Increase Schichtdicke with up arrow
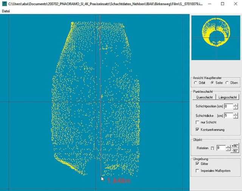The height and width of the screenshot is (191, 242). (236, 114)
